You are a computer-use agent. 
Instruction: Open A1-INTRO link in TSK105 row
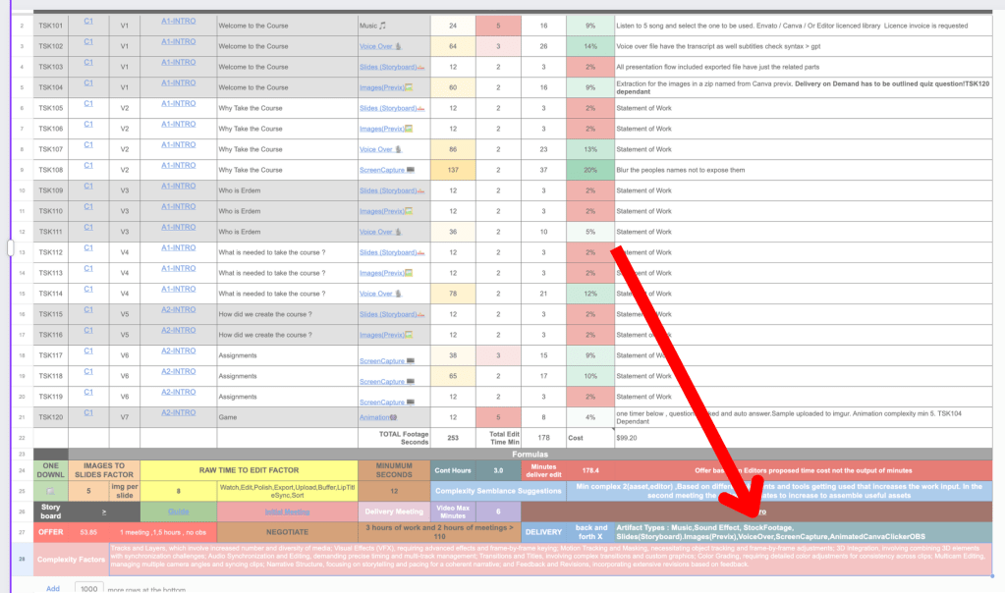(x=178, y=104)
